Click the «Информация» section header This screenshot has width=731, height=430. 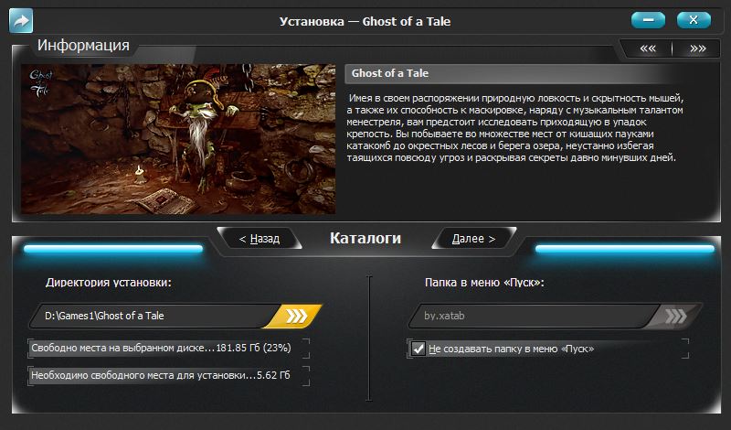pos(83,46)
